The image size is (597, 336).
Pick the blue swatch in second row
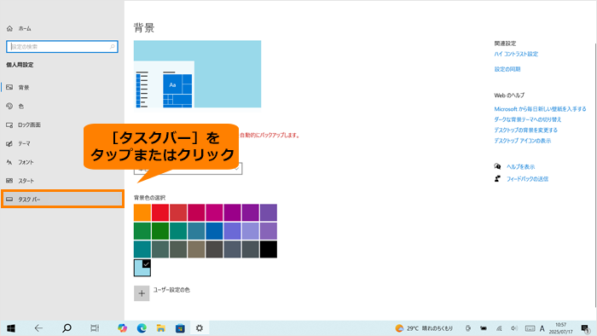click(x=214, y=231)
